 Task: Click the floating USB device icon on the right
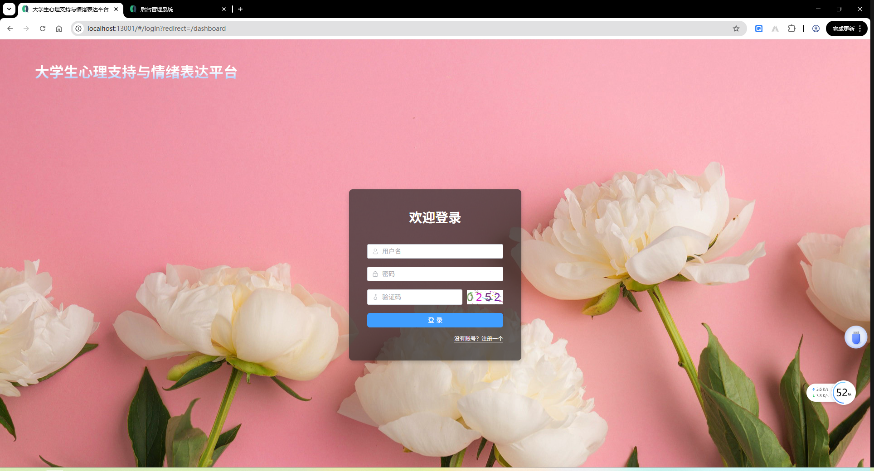pyautogui.click(x=856, y=337)
